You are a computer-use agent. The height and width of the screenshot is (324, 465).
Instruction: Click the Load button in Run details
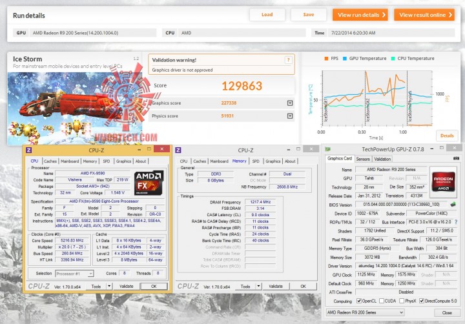point(267,15)
